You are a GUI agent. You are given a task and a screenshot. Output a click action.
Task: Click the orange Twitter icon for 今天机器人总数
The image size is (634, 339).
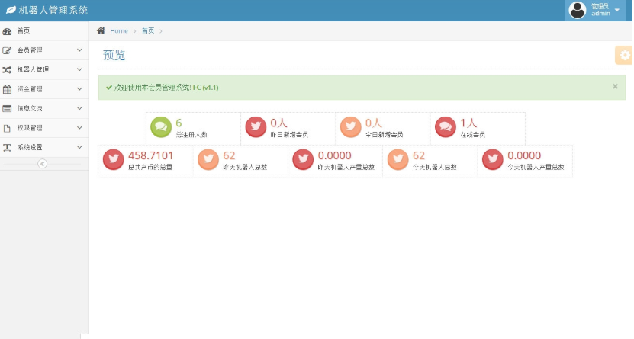[397, 159]
